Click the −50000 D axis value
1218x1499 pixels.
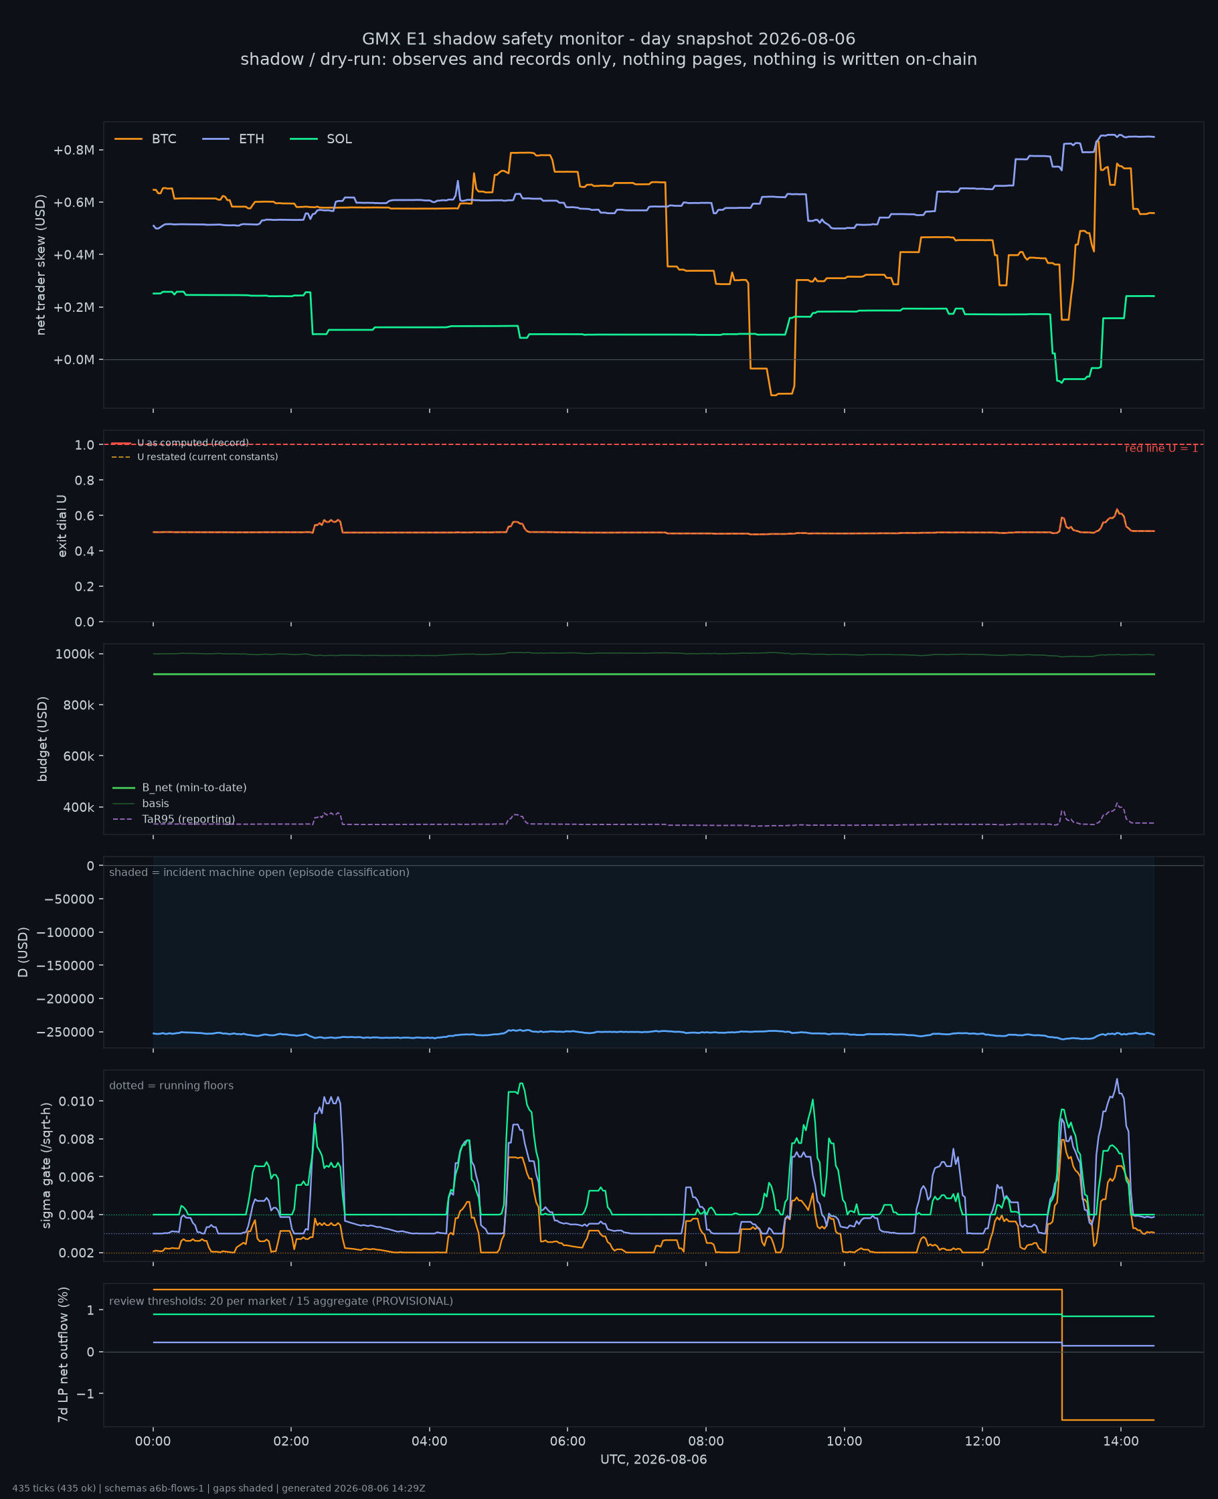click(70, 899)
